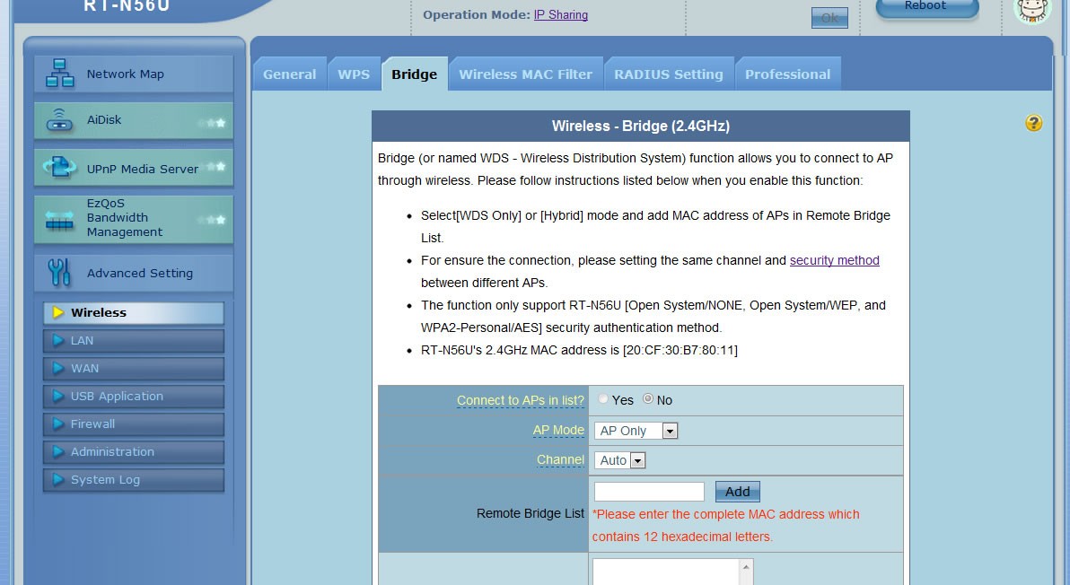Open the LAN settings menu item

[x=134, y=340]
